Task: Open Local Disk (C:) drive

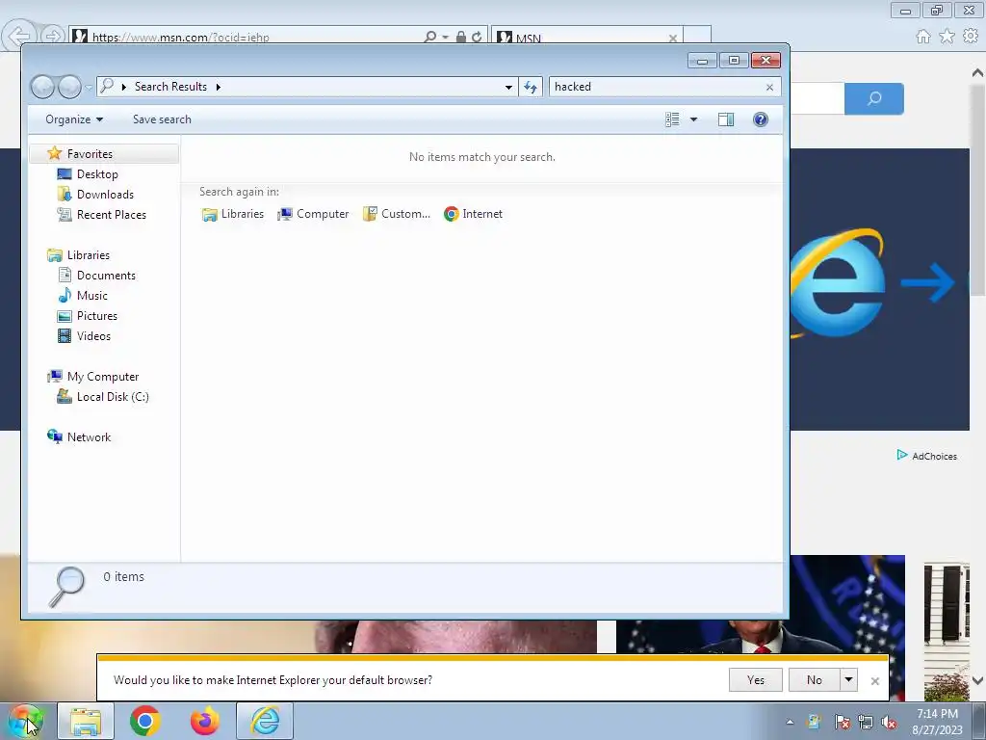Action: pos(112,396)
